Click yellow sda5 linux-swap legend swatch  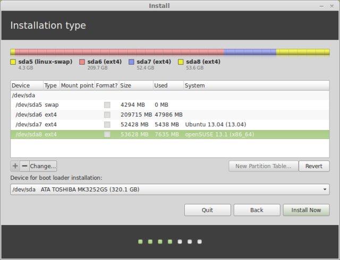coord(13,62)
